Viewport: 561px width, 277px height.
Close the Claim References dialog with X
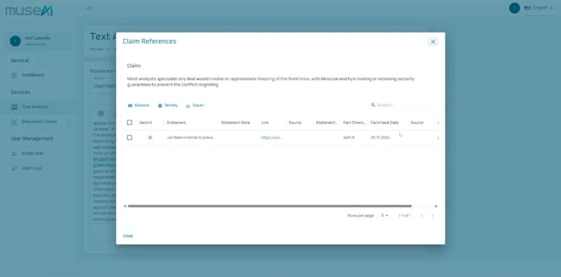tap(432, 42)
